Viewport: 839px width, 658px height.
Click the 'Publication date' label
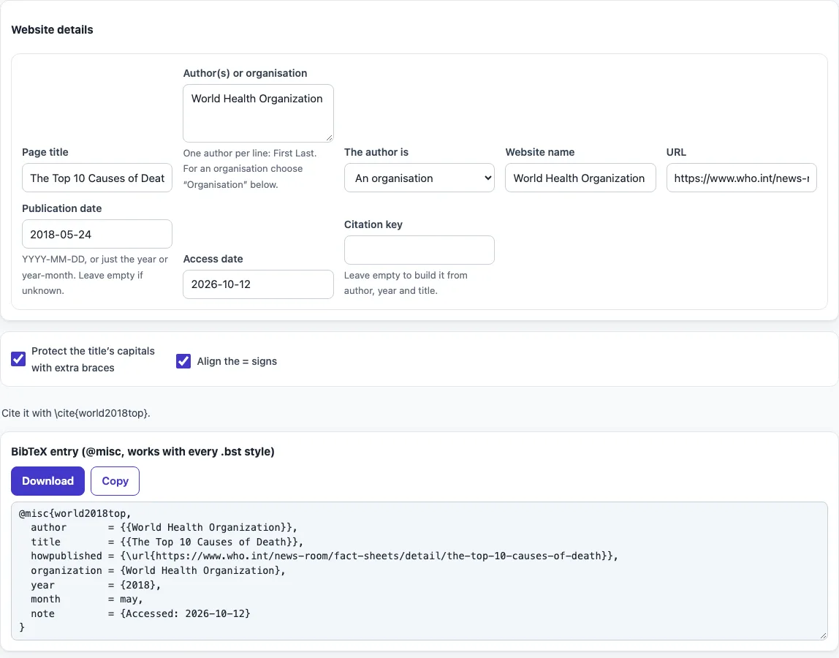click(x=61, y=209)
